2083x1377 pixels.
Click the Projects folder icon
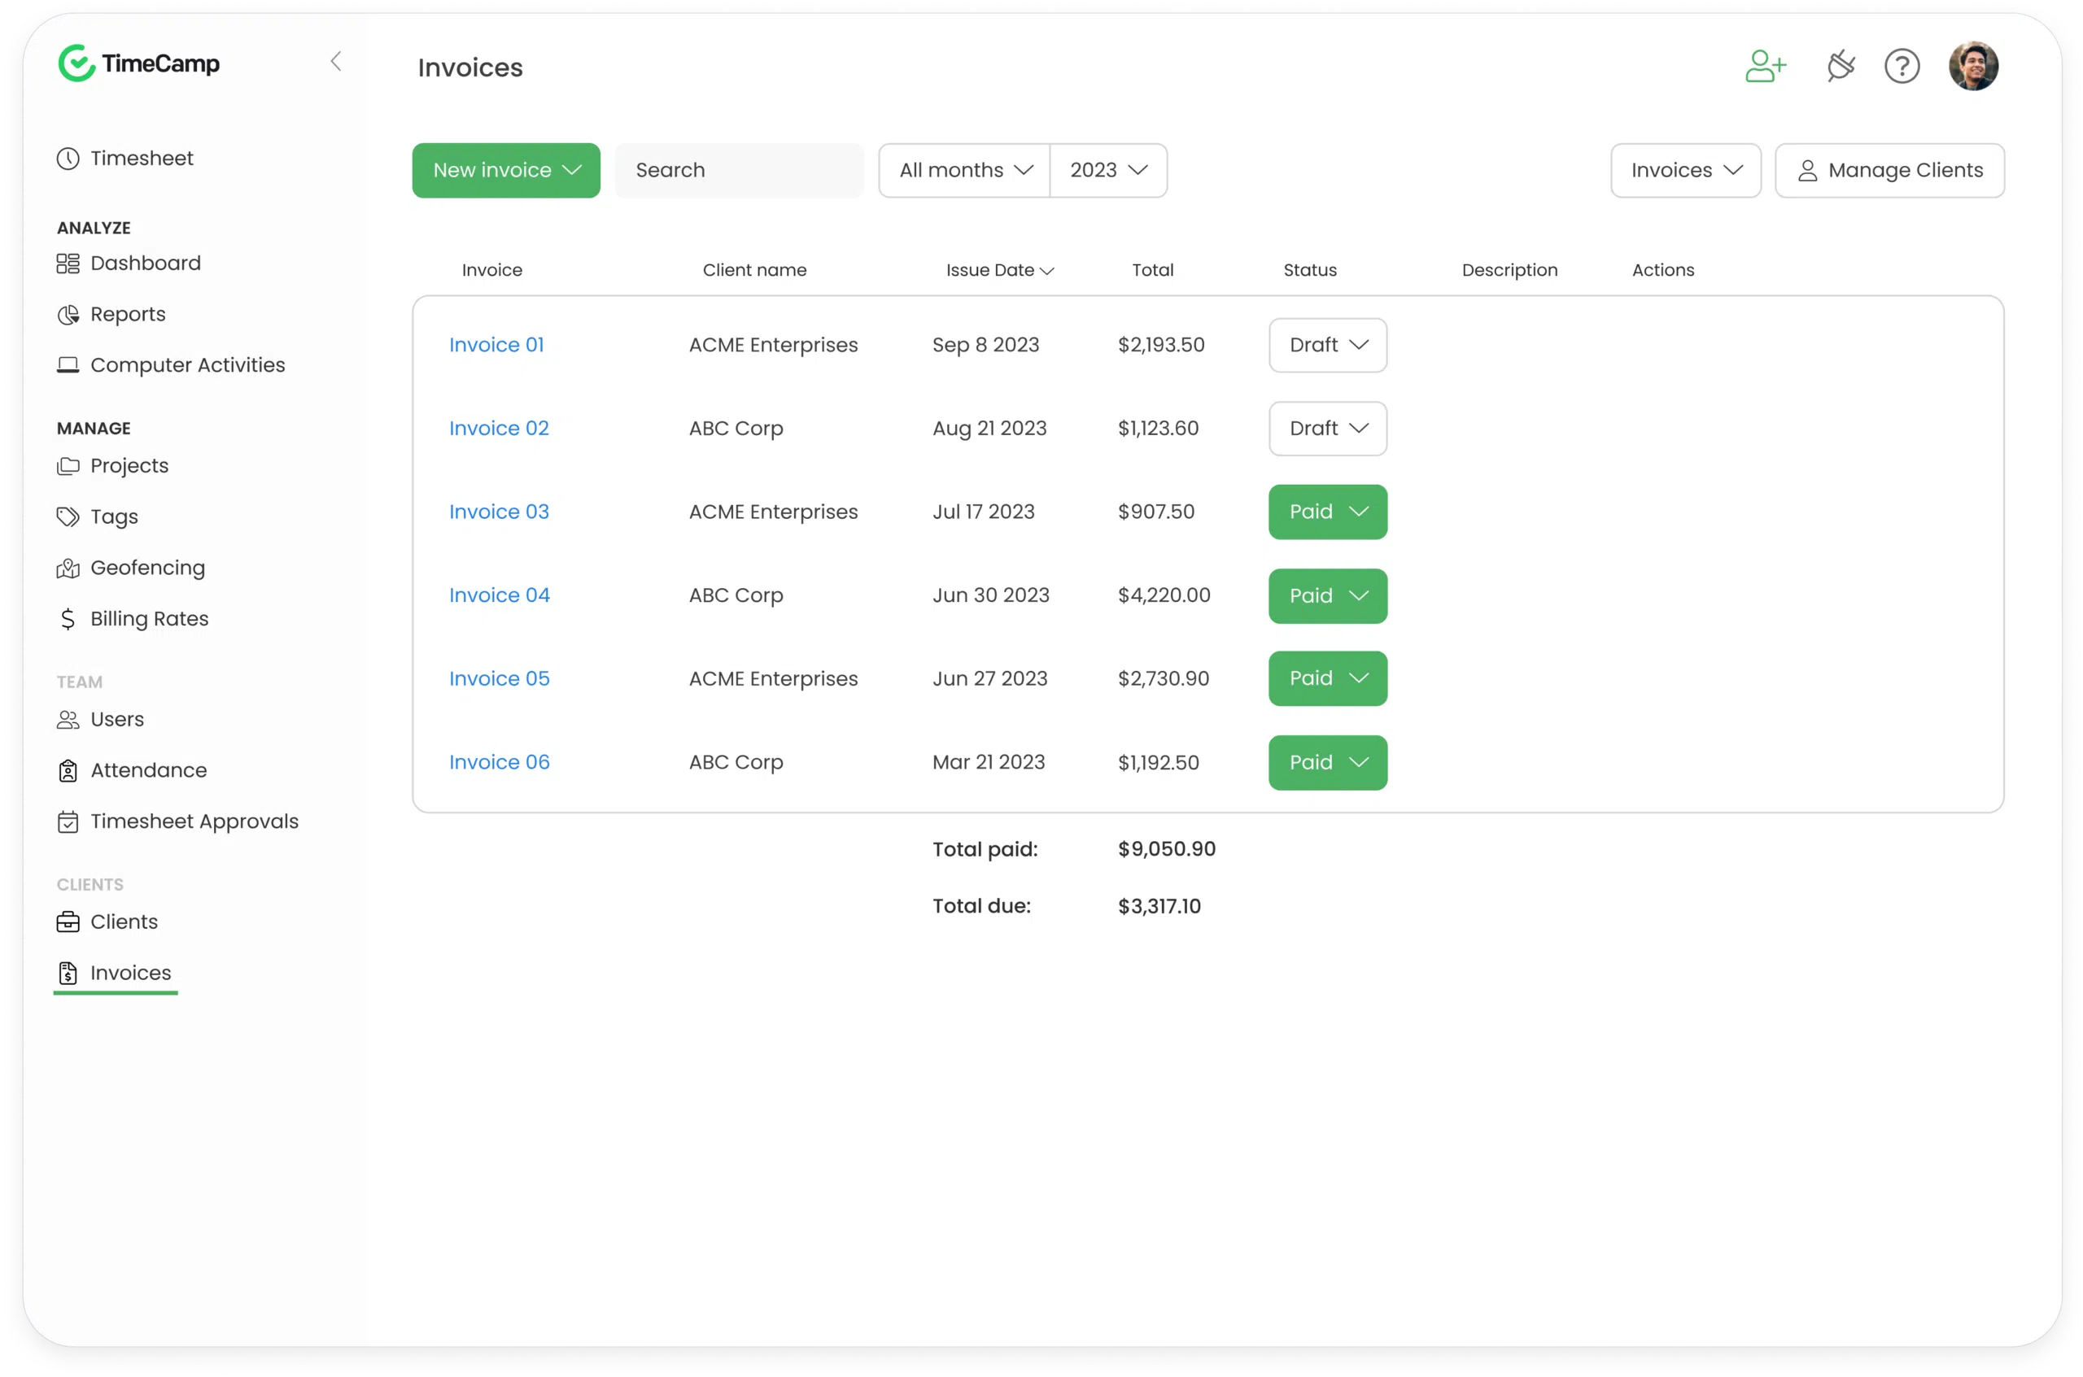coord(68,466)
